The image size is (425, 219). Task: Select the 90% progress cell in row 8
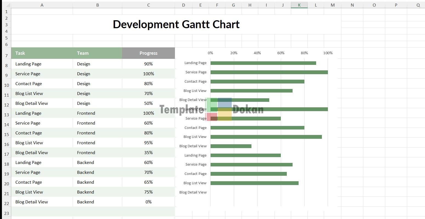tap(148, 64)
